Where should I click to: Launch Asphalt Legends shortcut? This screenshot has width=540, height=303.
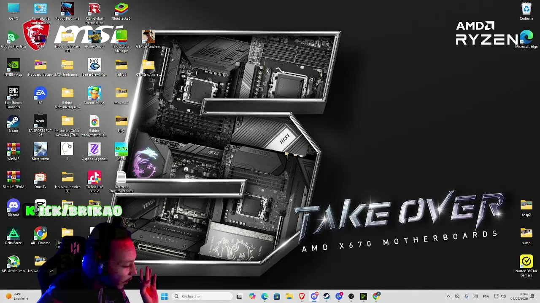tap(94, 152)
